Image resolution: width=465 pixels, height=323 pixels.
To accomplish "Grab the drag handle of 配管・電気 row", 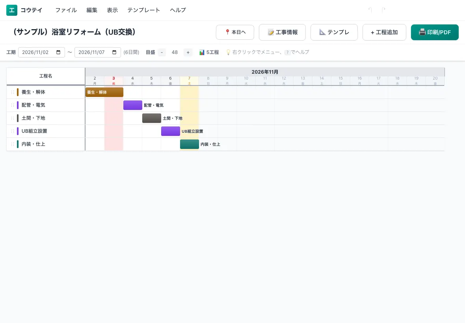I will point(13,105).
